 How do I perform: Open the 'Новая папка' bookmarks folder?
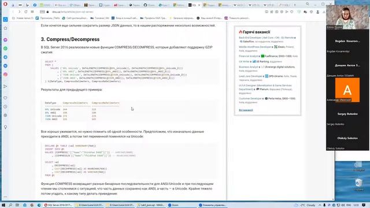(x=23, y=18)
